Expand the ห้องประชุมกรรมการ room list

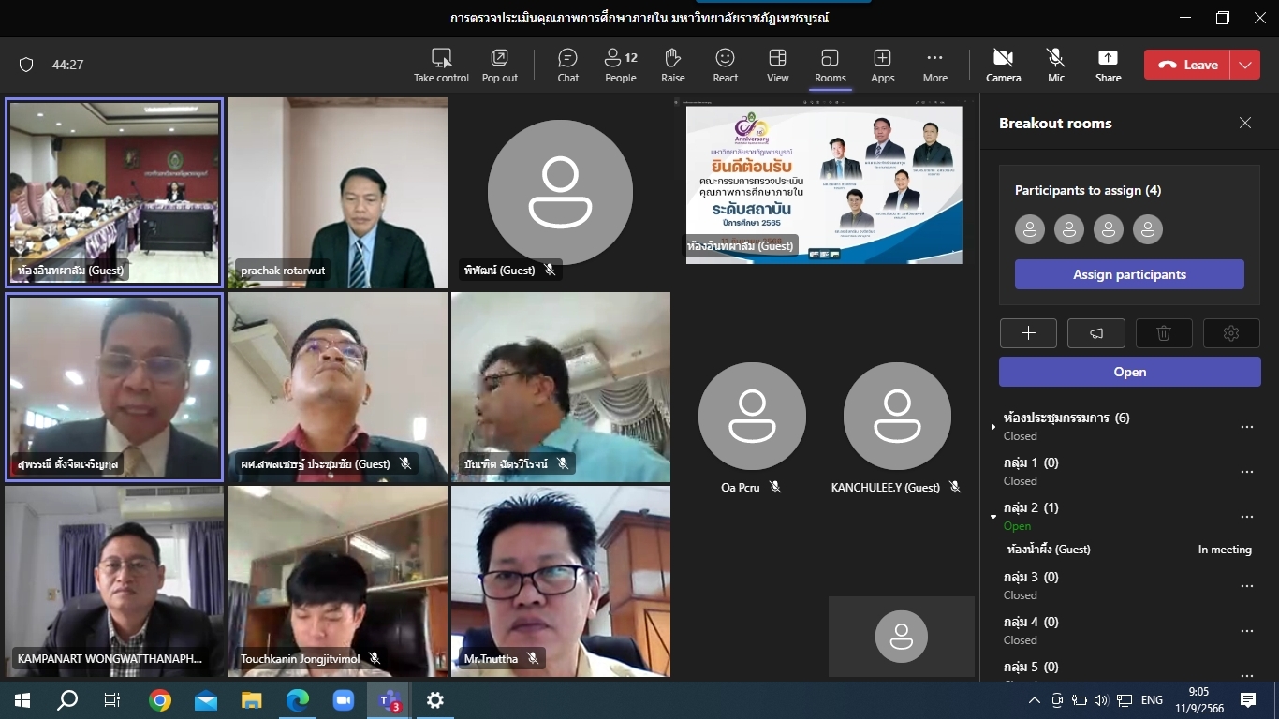click(x=993, y=427)
